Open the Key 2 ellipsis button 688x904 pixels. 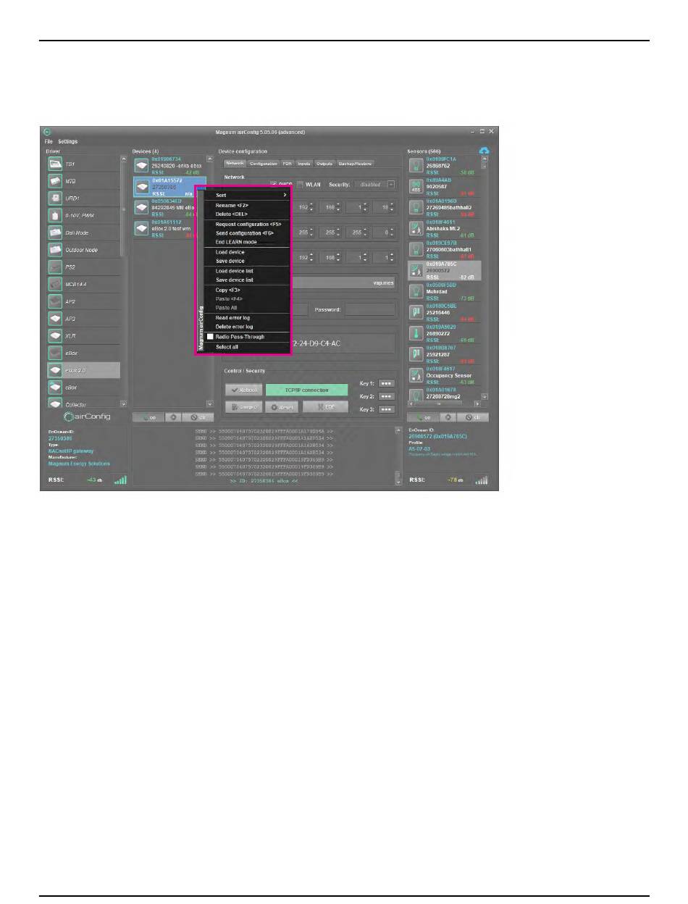(387, 396)
